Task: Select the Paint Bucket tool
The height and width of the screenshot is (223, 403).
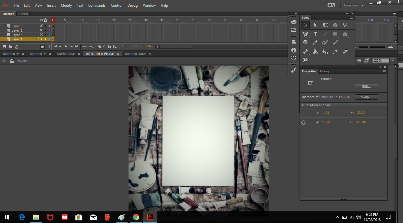Action: 315,52
